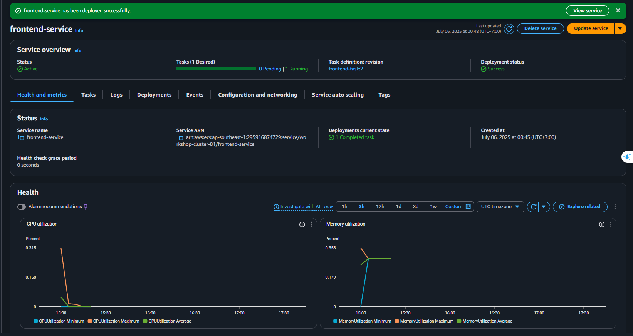Screen dimensions: 633x336
Task: Open the Service auto scaling tab
Action: 337,95
